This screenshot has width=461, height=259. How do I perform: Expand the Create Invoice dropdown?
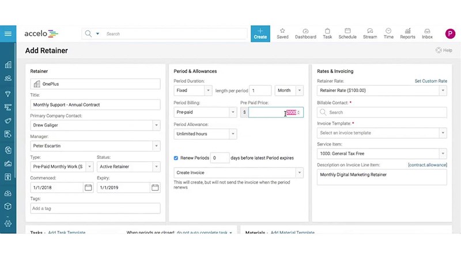click(x=300, y=173)
